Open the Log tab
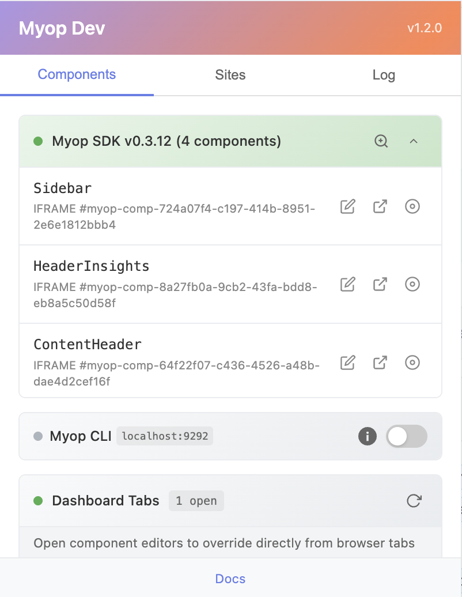This screenshot has height=597, width=462. [x=384, y=74]
